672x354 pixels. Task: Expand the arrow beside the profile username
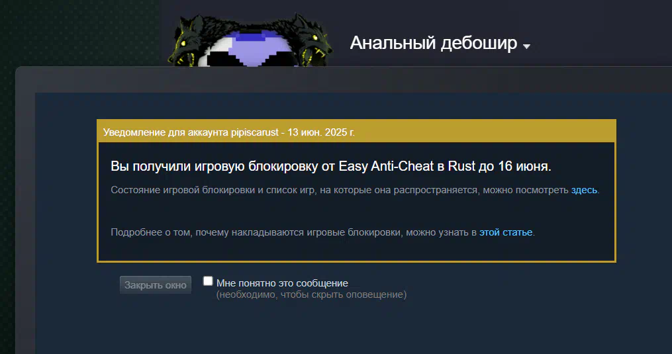[527, 46]
